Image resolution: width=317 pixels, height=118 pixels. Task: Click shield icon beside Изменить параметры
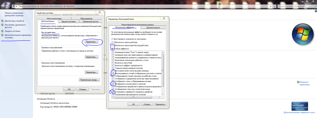[x=298, y=82]
